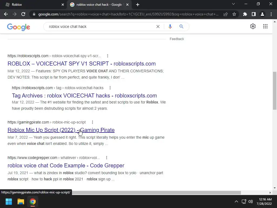The width and height of the screenshot is (277, 208).
Task: Start voice search microphone
Action: tap(170, 27)
